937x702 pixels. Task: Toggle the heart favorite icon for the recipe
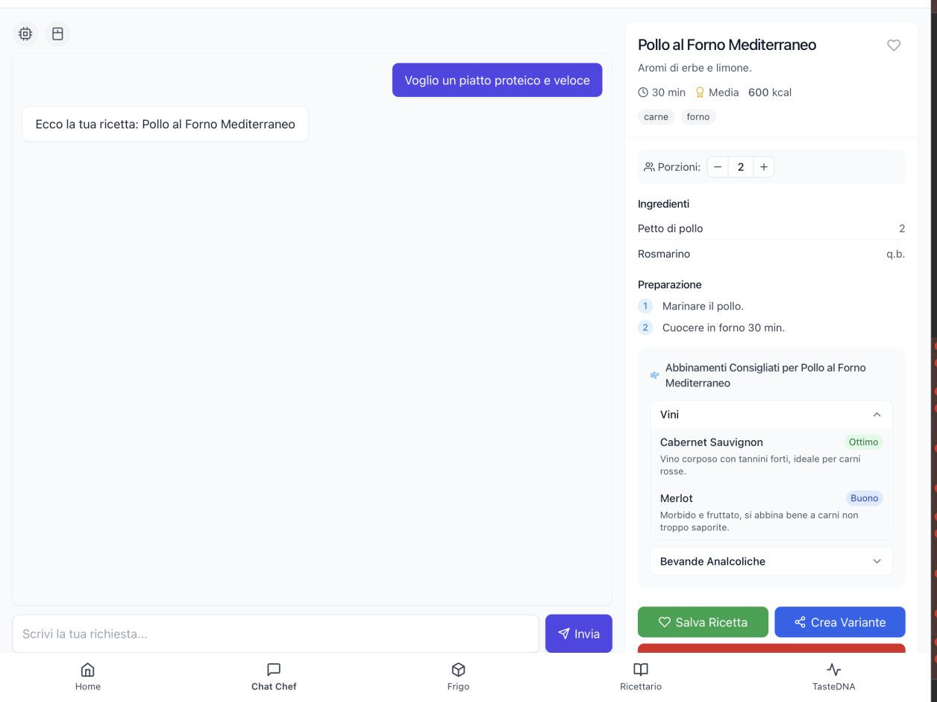pyautogui.click(x=893, y=45)
